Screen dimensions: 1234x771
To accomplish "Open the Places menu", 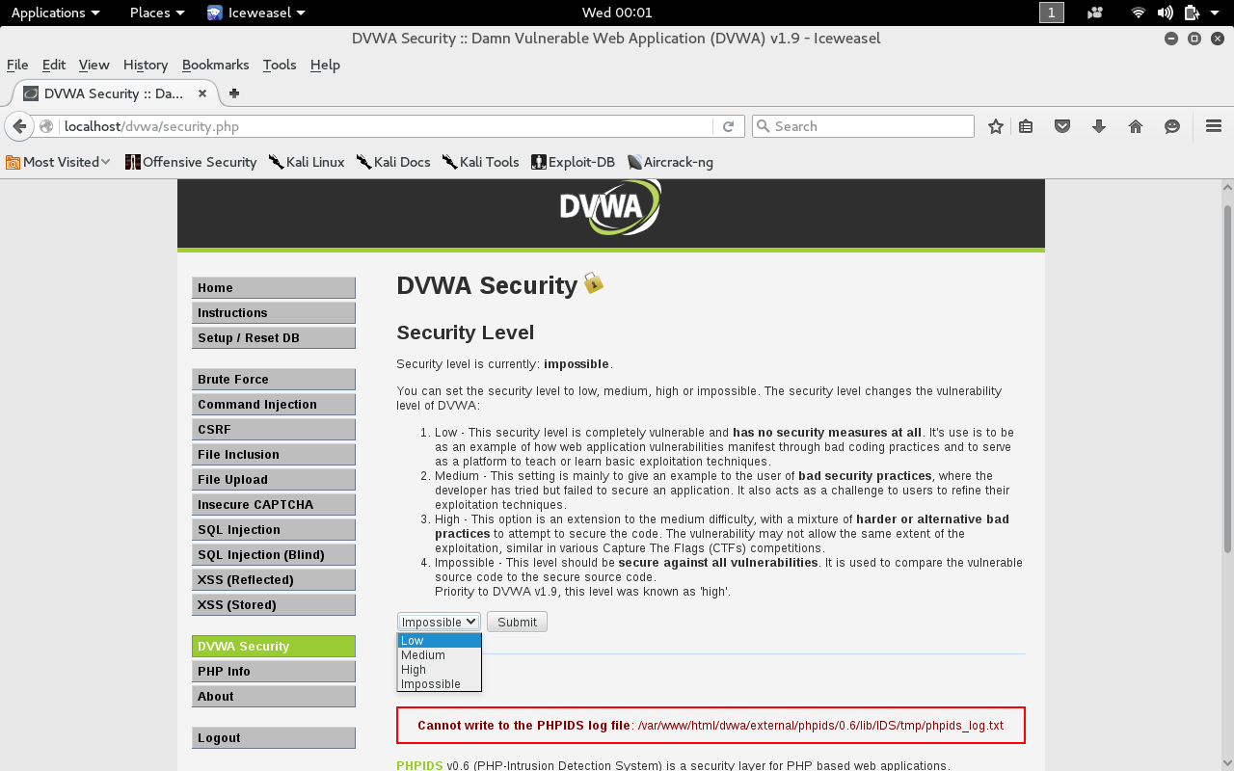I will point(157,13).
